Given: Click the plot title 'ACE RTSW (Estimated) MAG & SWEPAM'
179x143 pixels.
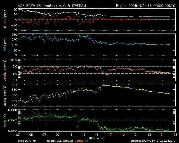Looking at the screenshot, I should pyautogui.click(x=52, y=6).
